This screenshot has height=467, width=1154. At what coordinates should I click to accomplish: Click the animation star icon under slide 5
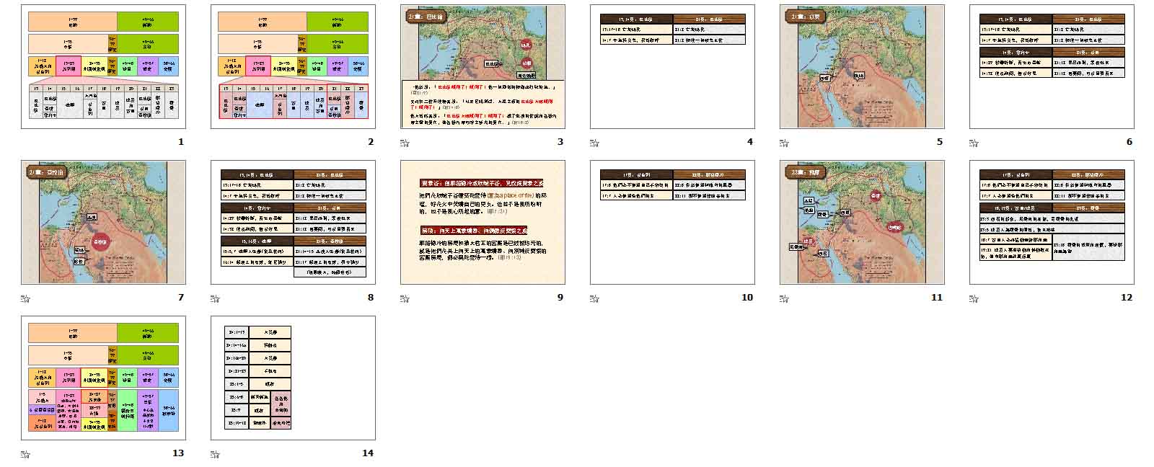tap(783, 143)
